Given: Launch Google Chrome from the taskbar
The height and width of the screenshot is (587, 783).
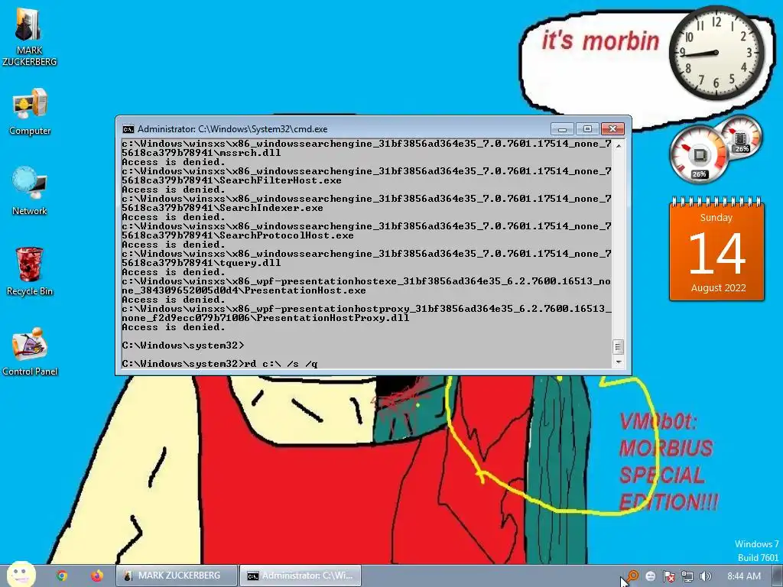Looking at the screenshot, I should tap(61, 576).
